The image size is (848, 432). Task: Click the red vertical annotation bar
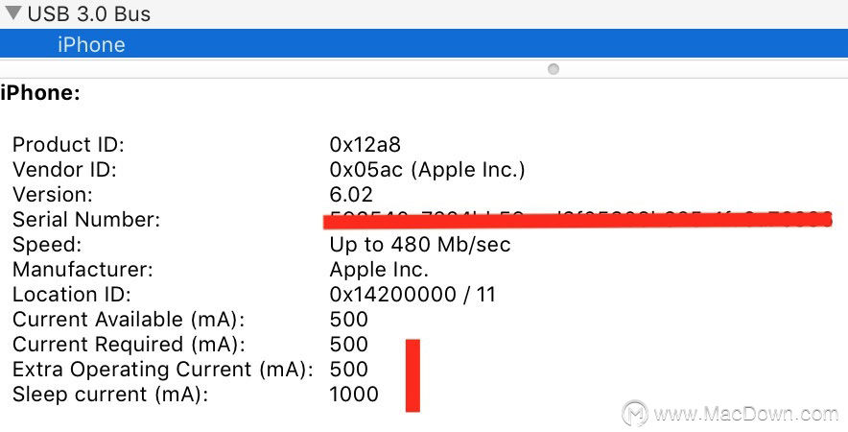pyautogui.click(x=413, y=375)
